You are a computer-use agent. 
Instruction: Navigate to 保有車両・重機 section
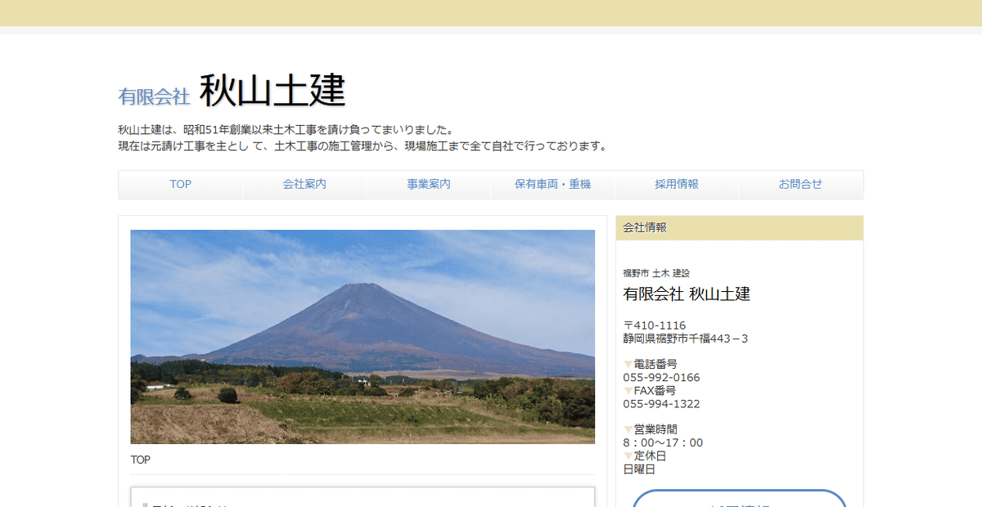[552, 185]
